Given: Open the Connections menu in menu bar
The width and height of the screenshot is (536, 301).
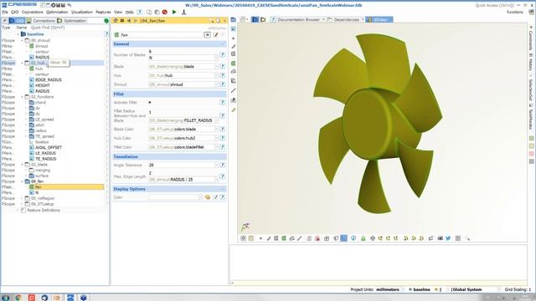Looking at the screenshot, I should coord(33,12).
